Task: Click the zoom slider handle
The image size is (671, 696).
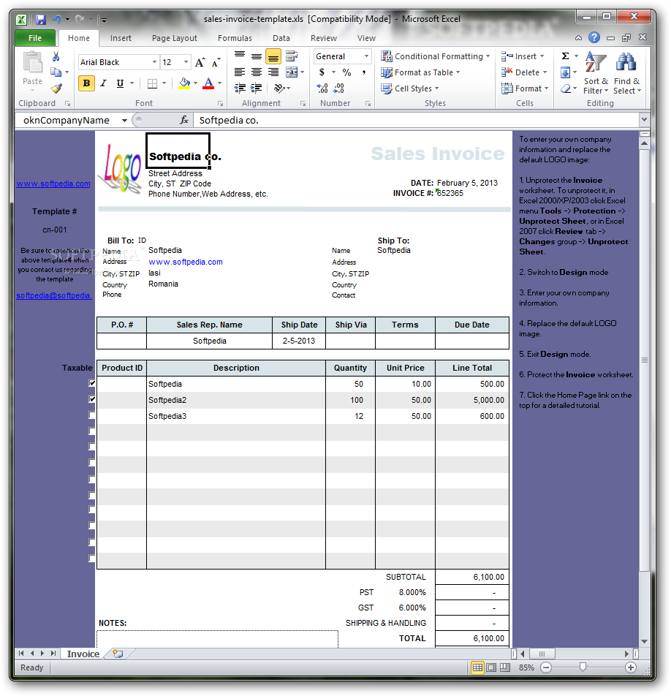Action: tap(583, 667)
